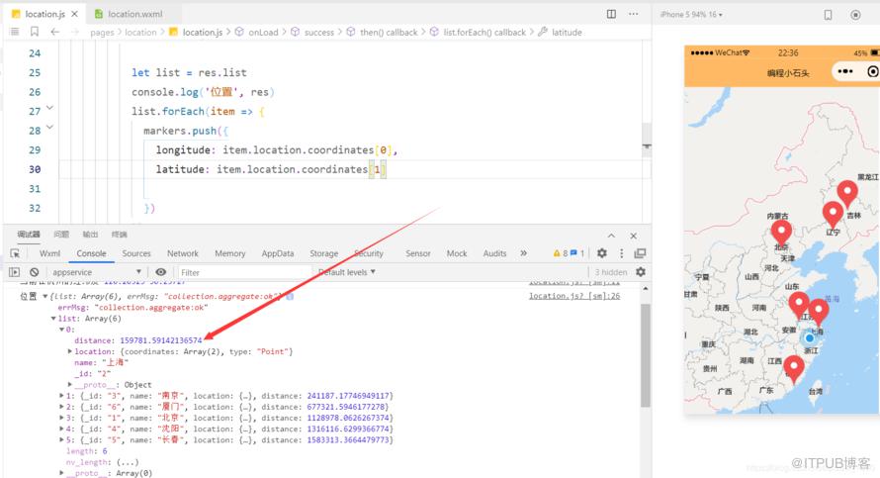The image size is (880, 478).
Task: Close the location.js editor tab
Action: coord(74,14)
